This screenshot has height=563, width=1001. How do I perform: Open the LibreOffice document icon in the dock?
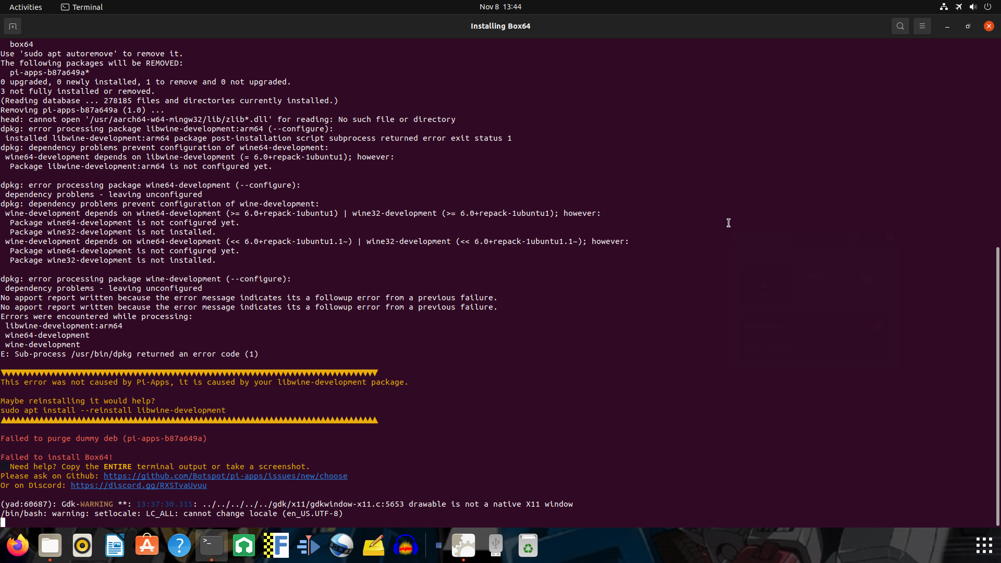point(114,545)
